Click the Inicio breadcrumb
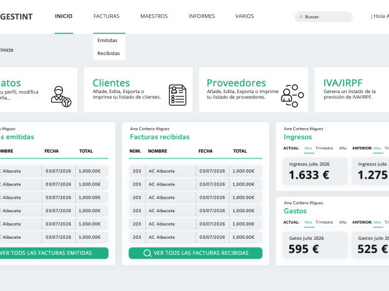The width and height of the screenshot is (389, 291). click(x=6, y=50)
